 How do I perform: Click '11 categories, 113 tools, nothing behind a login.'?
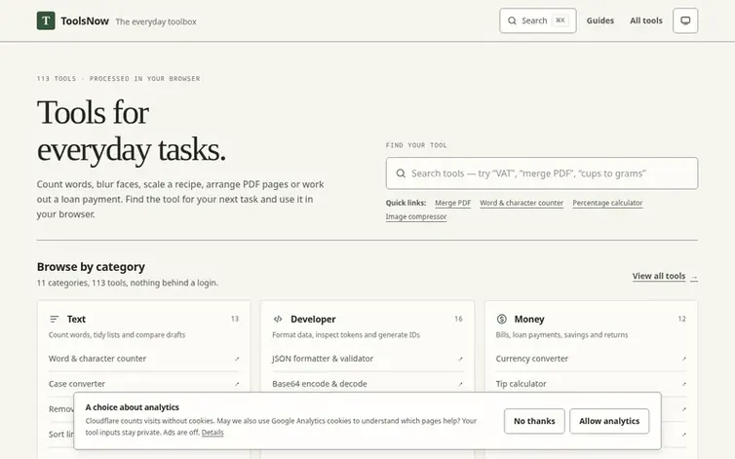pos(128,283)
